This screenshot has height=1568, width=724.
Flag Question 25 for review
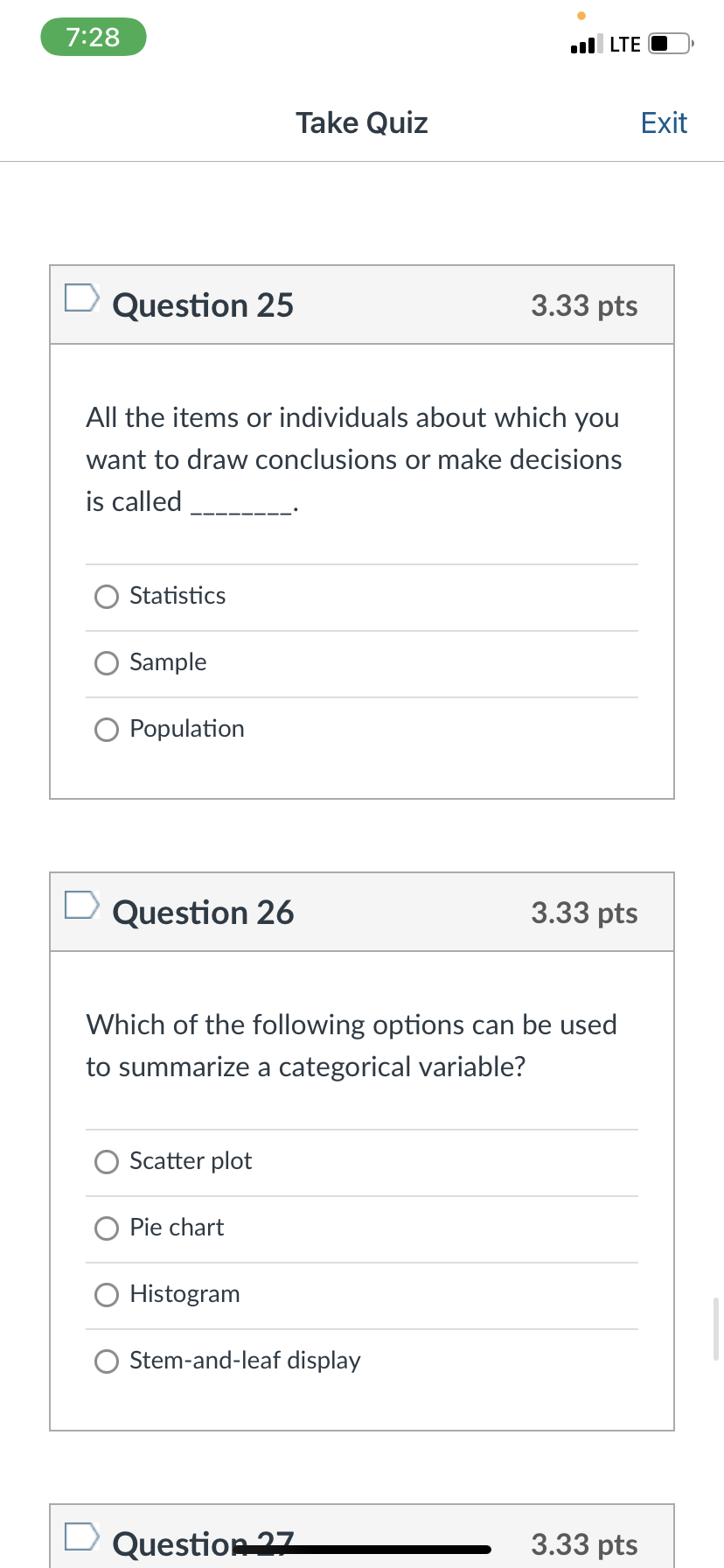coord(81,297)
